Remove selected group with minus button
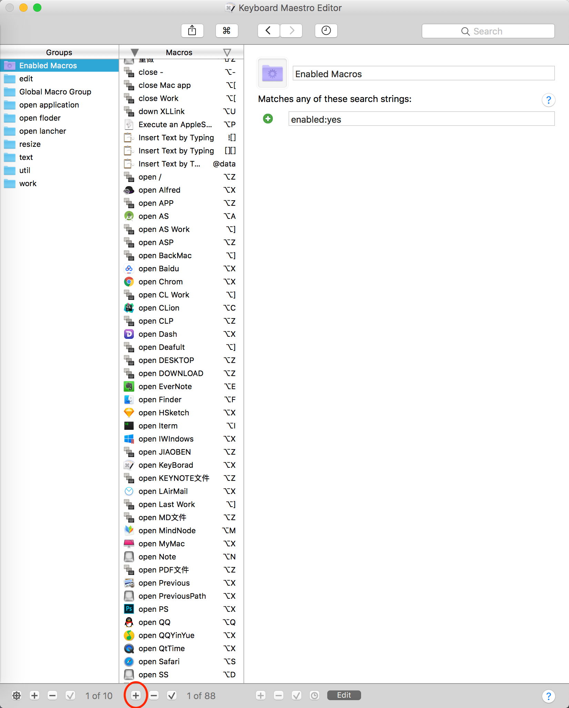 52,696
